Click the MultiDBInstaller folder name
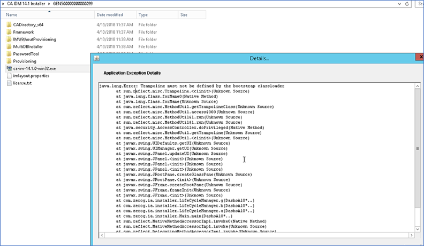424x246 pixels. (28, 46)
